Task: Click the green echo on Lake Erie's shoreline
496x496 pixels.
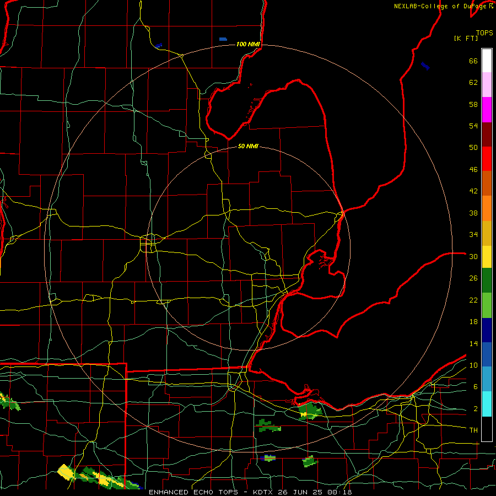Action: 310,412
